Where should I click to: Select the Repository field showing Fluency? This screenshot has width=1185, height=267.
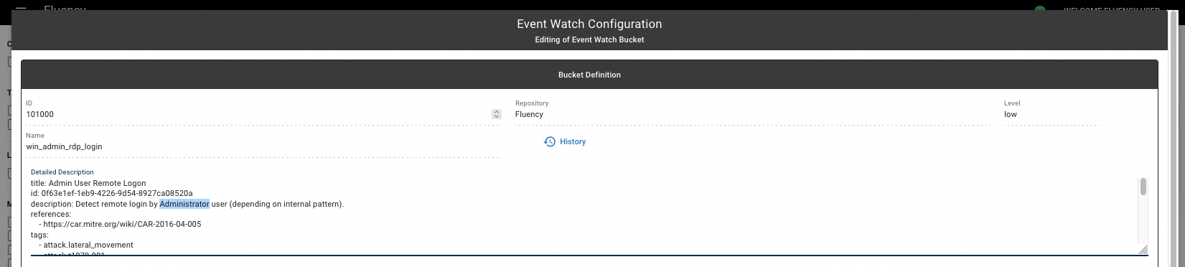click(x=753, y=114)
